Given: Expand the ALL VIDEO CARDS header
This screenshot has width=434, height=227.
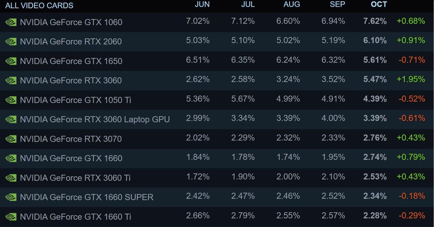Looking at the screenshot, I should [x=39, y=5].
